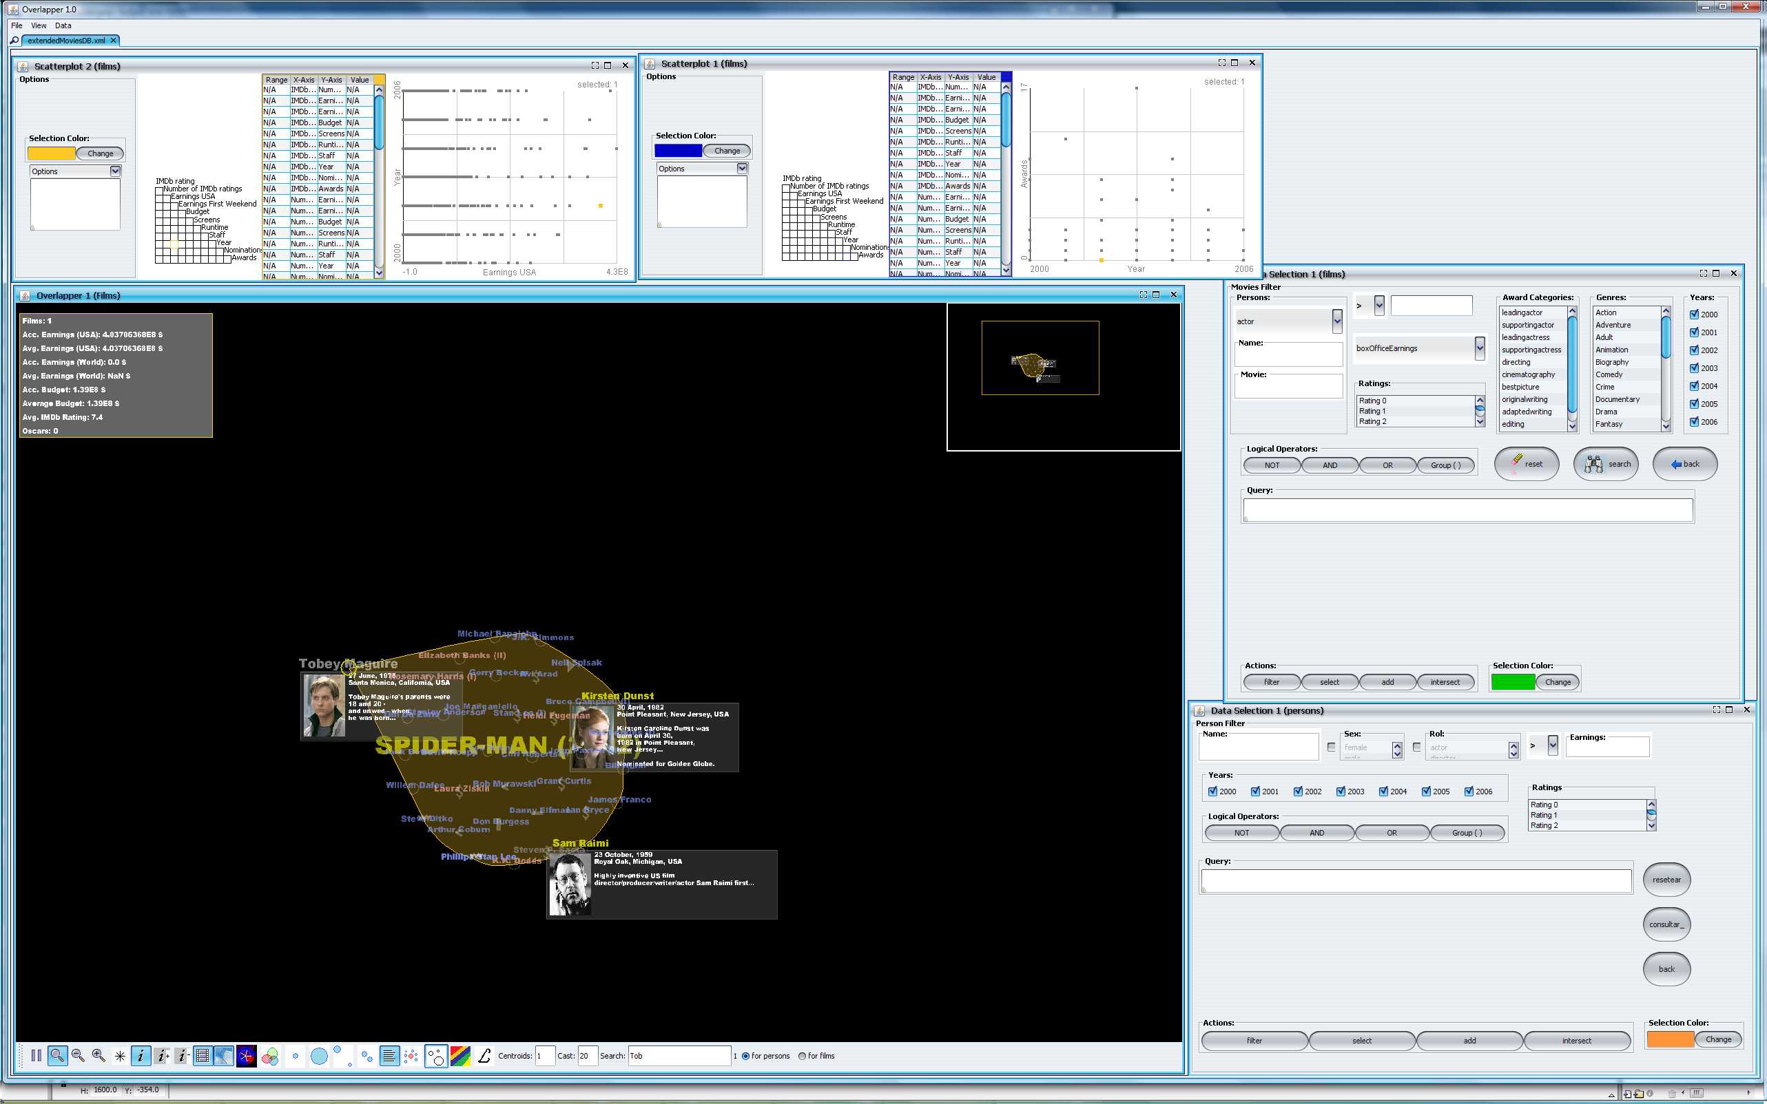
Task: Open the '>' comparison dropdown in Movies Filter
Action: (x=1379, y=306)
